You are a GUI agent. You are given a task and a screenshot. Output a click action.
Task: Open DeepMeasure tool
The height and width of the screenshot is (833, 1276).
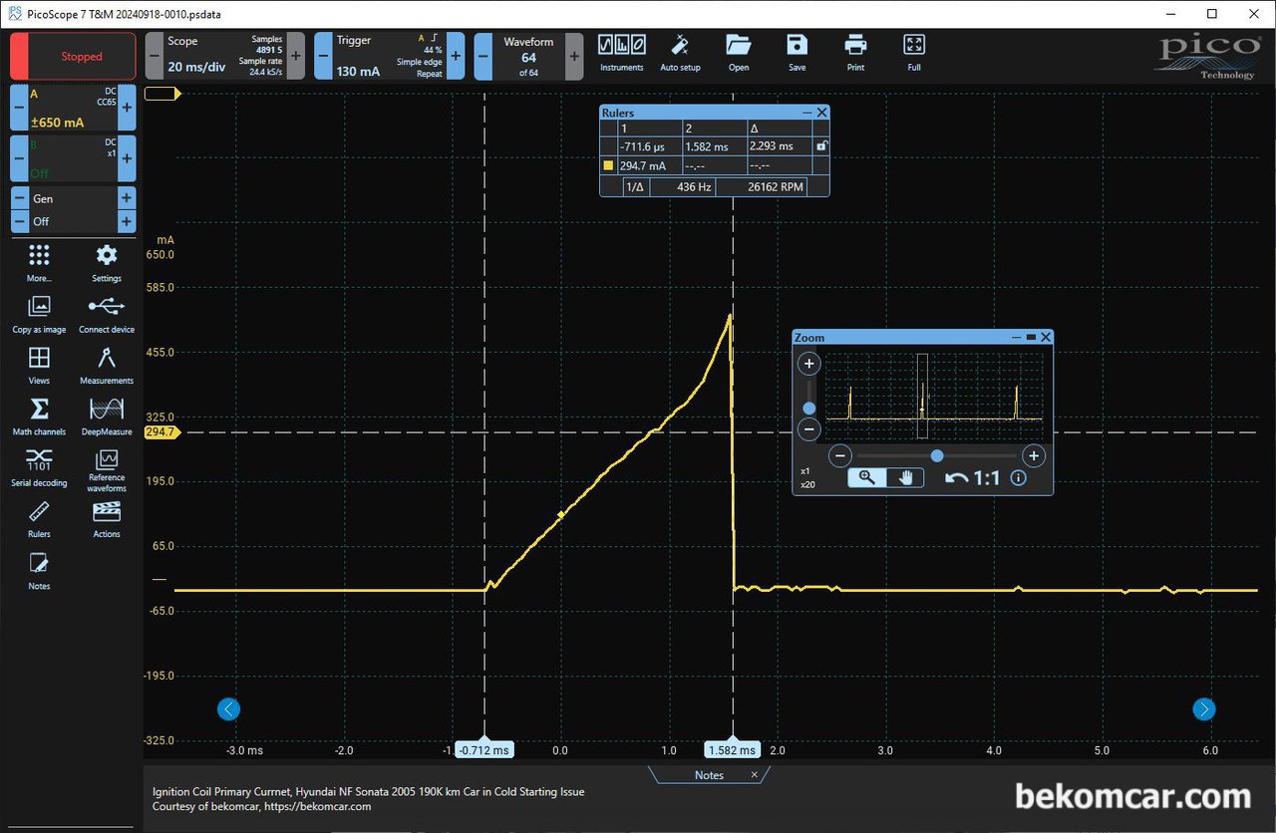coord(107,416)
